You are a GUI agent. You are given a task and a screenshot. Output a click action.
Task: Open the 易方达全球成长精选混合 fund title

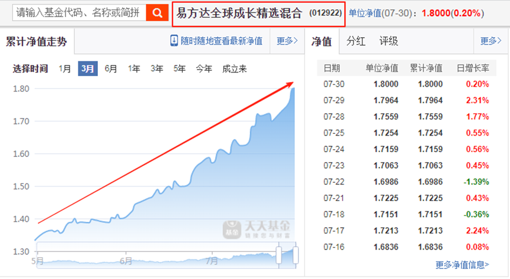pyautogui.click(x=239, y=14)
